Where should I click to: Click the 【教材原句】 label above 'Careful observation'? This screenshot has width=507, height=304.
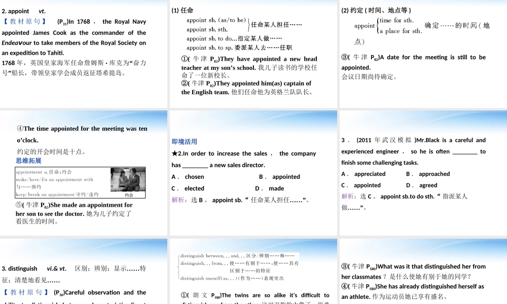point(26,292)
